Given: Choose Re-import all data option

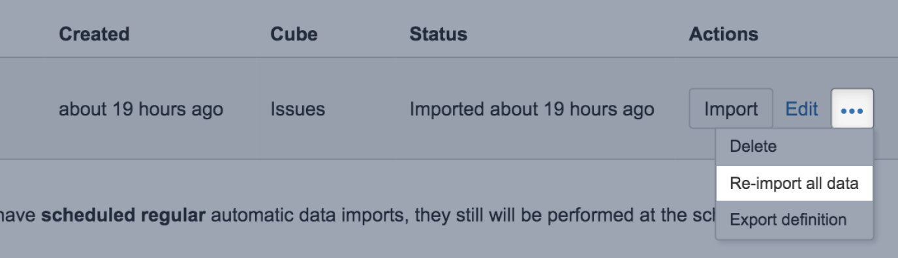Looking at the screenshot, I should pyautogui.click(x=794, y=183).
